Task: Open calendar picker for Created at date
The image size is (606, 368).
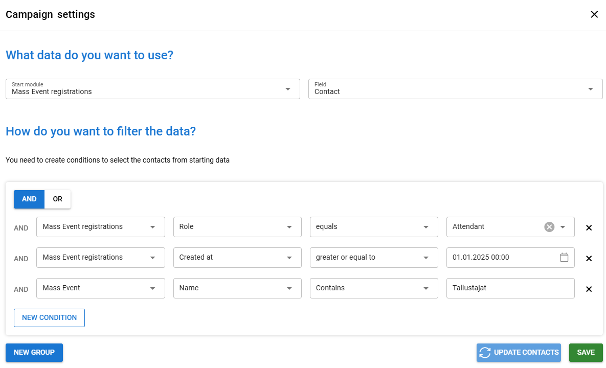Action: pyautogui.click(x=564, y=258)
